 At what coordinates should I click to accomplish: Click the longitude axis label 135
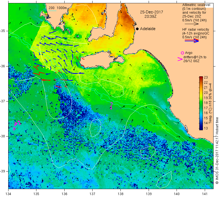pos(36,194)
